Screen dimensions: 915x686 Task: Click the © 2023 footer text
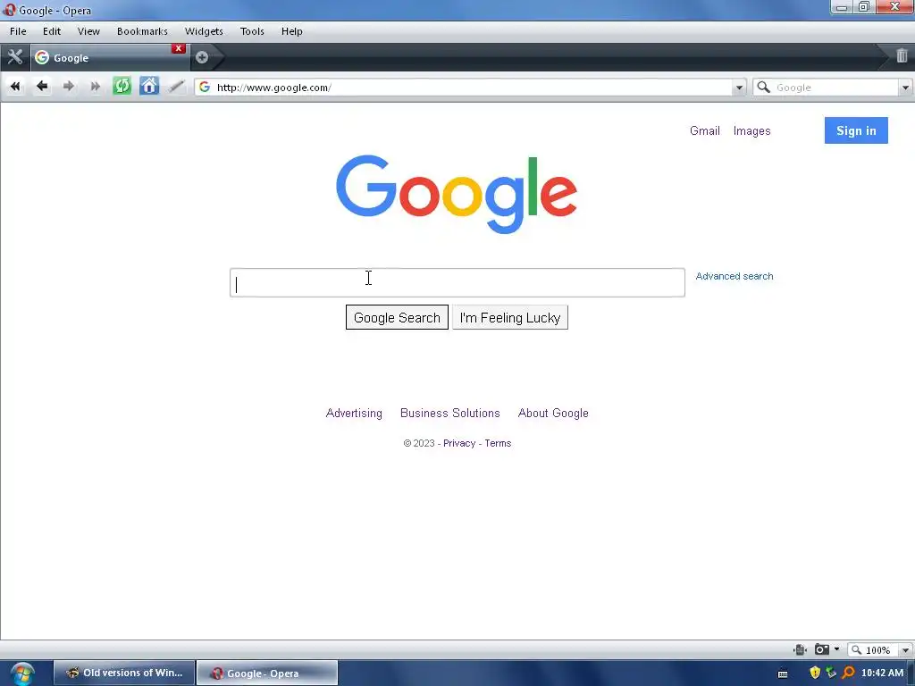point(419,443)
